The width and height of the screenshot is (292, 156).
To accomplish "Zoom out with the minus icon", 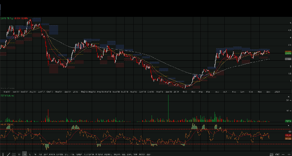I will coord(283,154).
